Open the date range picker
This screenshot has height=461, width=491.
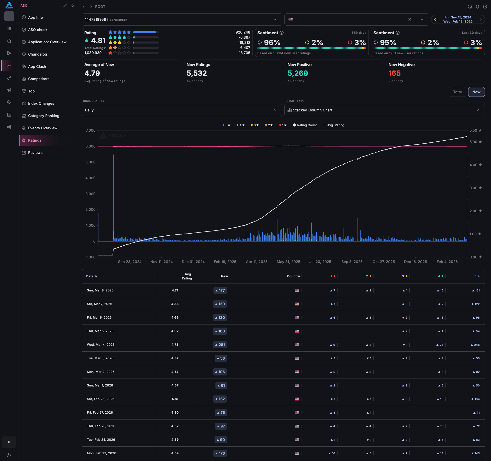(458, 19)
